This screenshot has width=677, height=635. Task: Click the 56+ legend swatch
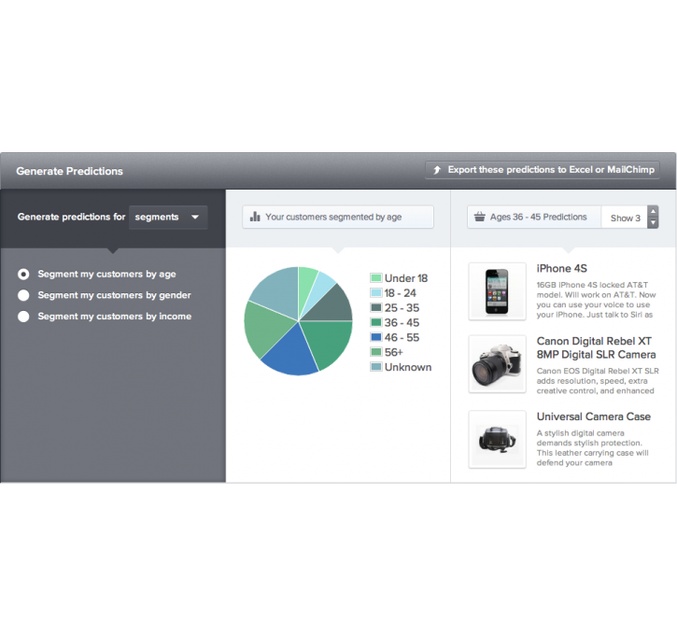[376, 352]
